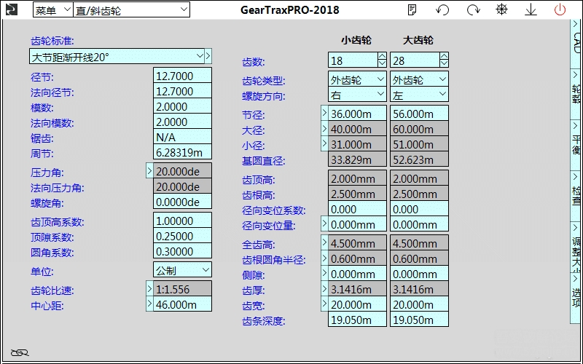Click the redo arrow icon
This screenshot has height=364, width=583.
(x=473, y=9)
